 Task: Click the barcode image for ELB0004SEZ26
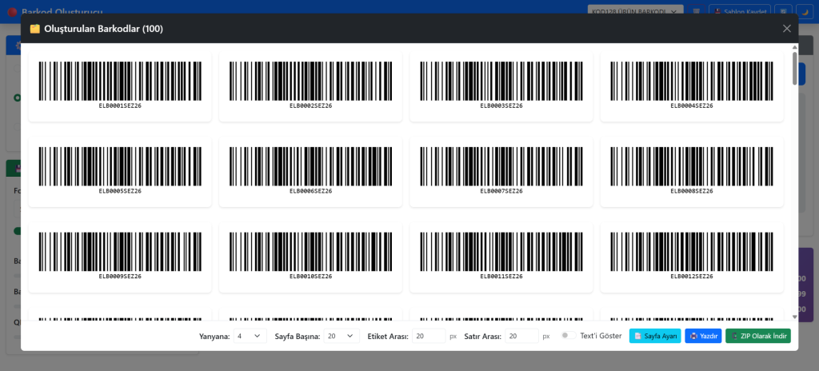(692, 81)
